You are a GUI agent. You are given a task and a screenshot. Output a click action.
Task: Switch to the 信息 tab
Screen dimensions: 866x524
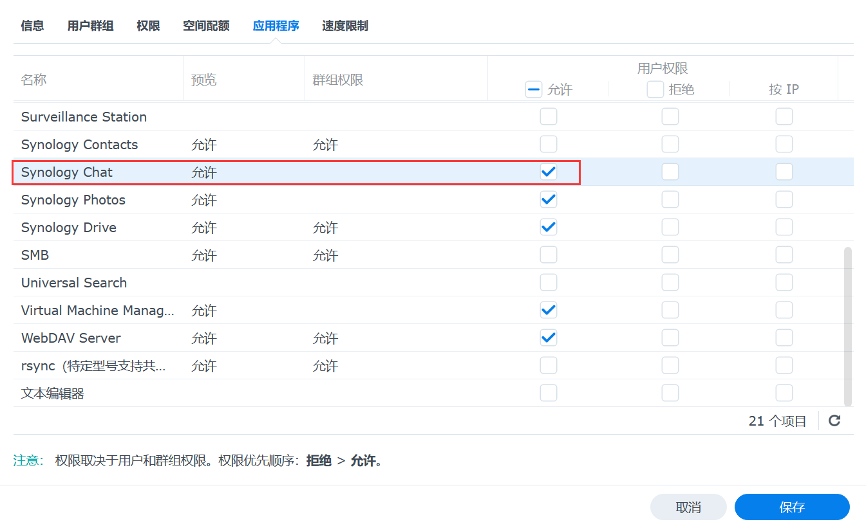pyautogui.click(x=32, y=26)
